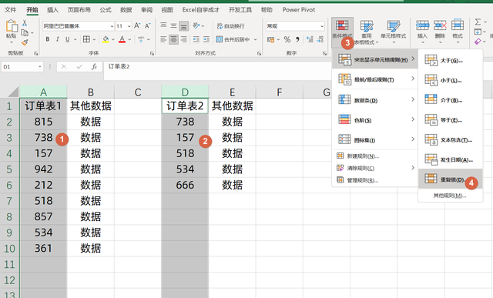Click 新建规则(N) new rule
Image resolution: width=493 pixels, height=298 pixels.
click(375, 156)
